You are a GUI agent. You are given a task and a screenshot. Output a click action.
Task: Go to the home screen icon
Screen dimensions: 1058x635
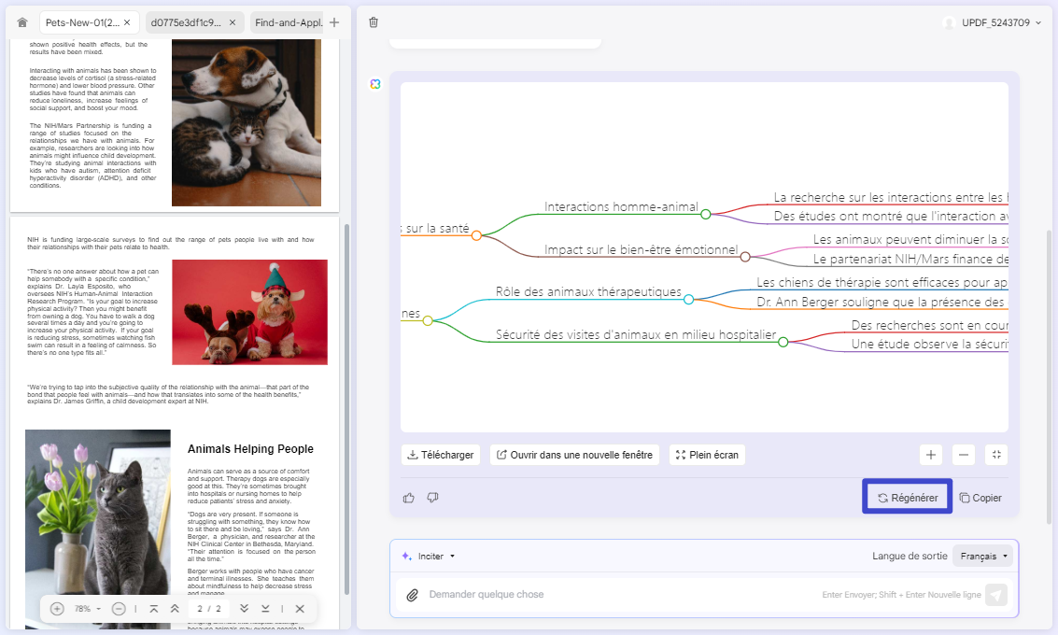[x=22, y=22]
